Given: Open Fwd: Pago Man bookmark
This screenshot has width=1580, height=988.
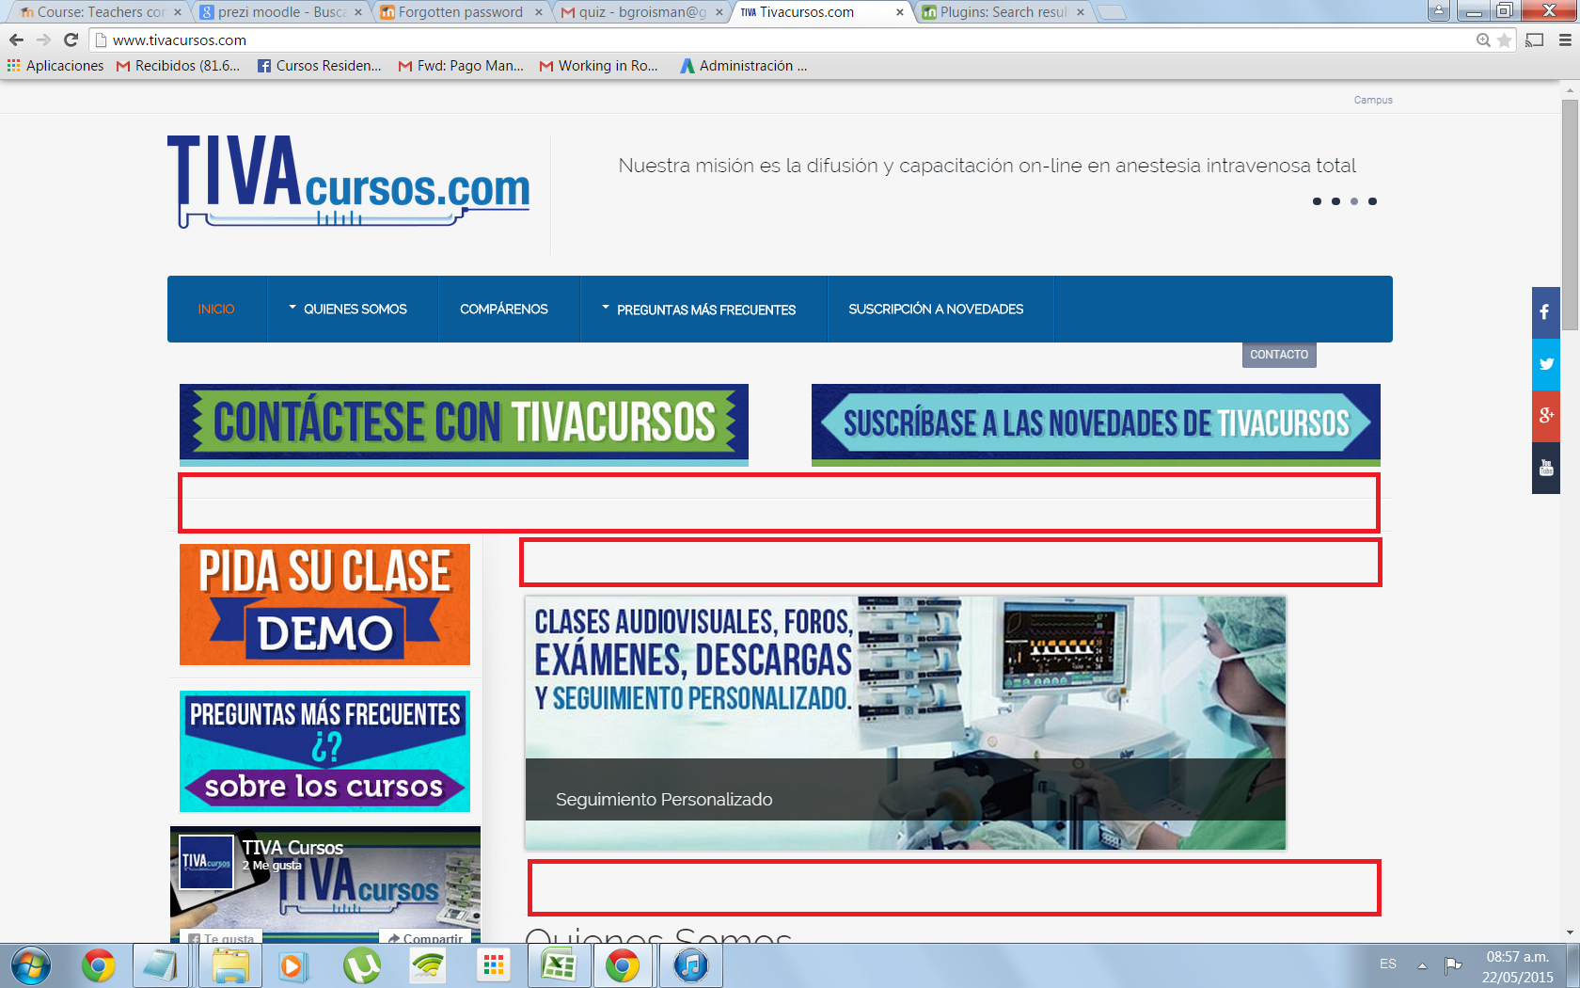Looking at the screenshot, I should (461, 66).
